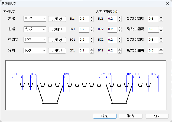Screen dimensions: 172x122
Task: Decrease BR1 value with down arrow
Action: [92, 31]
